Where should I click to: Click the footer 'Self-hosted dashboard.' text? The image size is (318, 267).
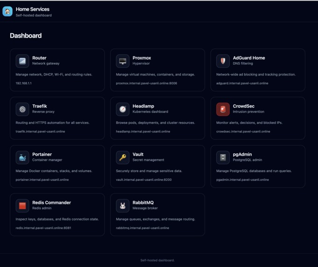(x=157, y=260)
